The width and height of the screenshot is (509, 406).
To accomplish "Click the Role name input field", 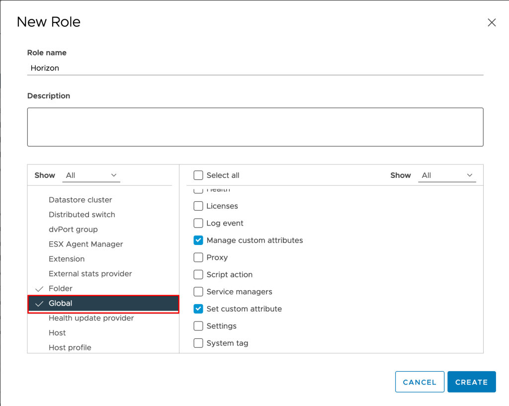I will (x=254, y=68).
